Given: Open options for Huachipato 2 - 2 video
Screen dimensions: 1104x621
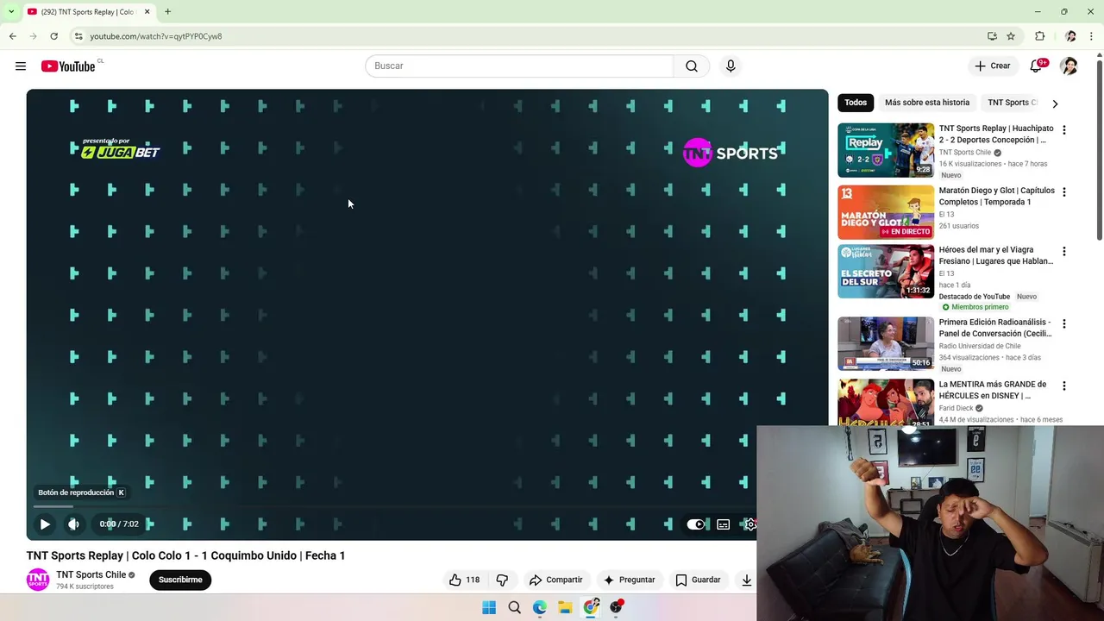Looking at the screenshot, I should click(x=1063, y=130).
